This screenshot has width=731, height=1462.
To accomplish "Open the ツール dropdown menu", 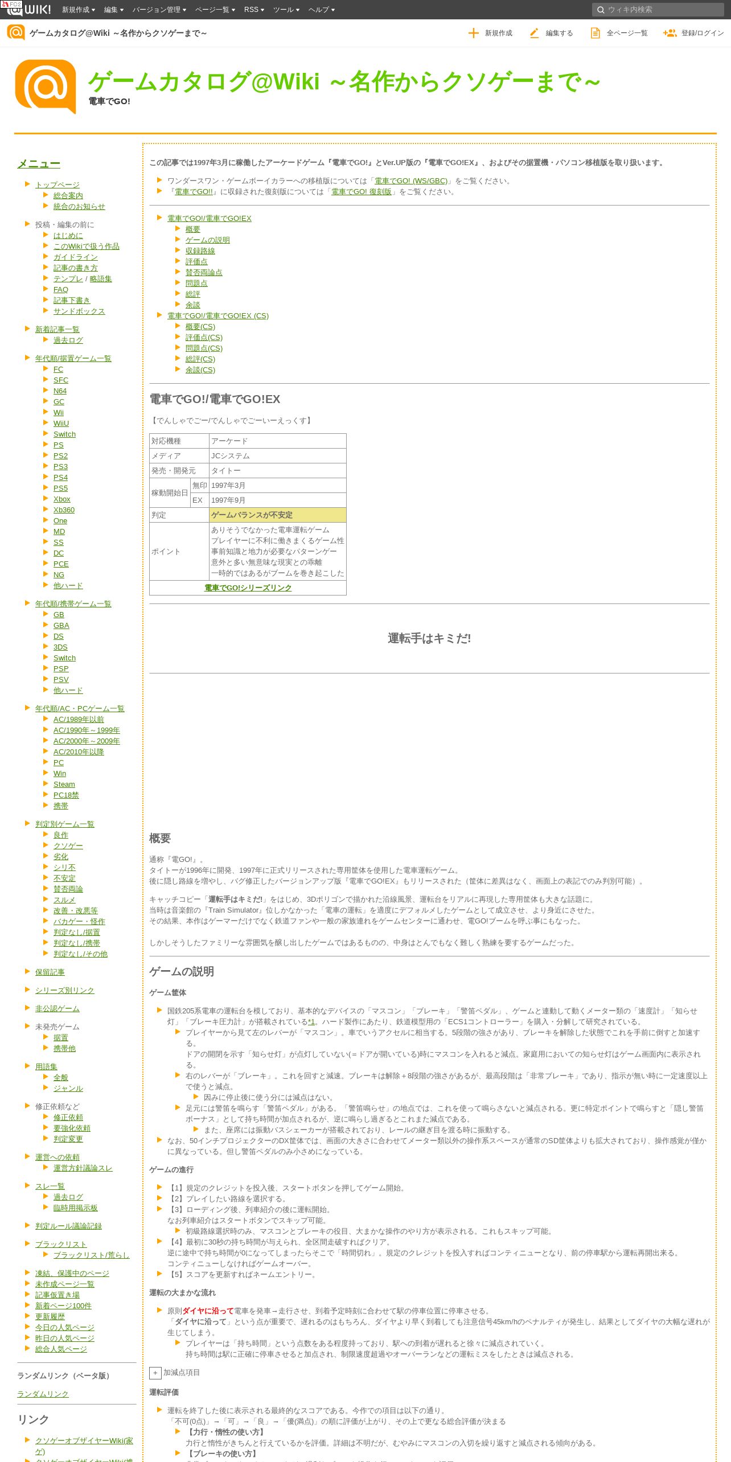I will coord(286,10).
